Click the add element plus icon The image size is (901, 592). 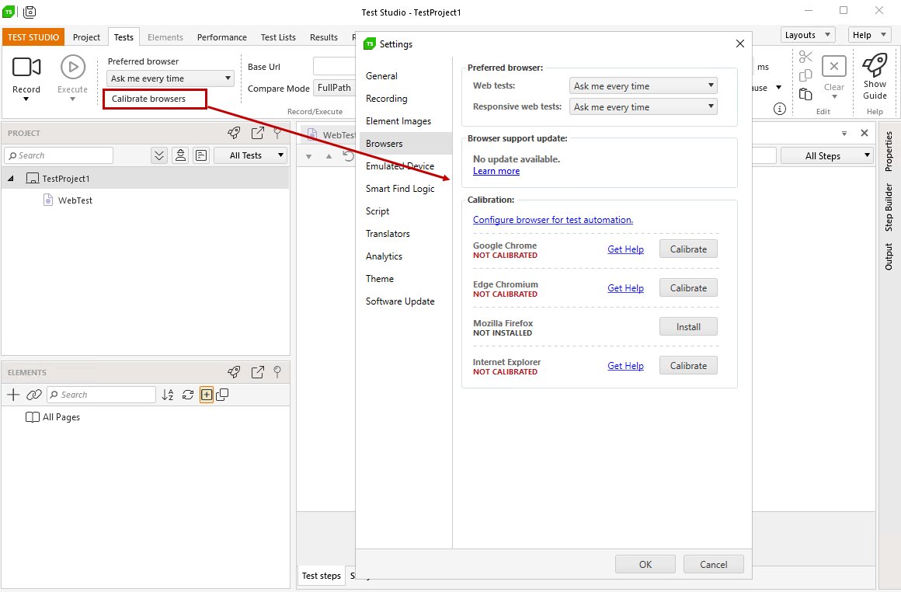click(13, 395)
